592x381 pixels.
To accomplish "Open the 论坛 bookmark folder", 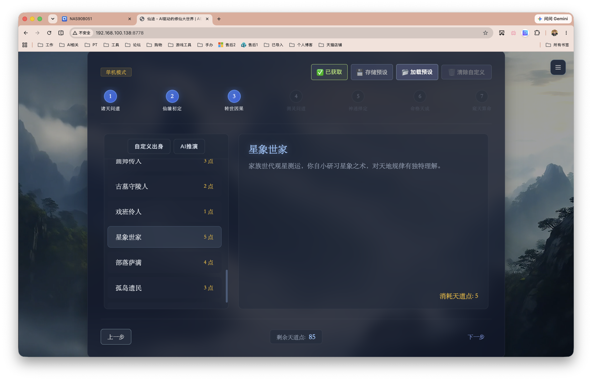I will (x=133, y=45).
